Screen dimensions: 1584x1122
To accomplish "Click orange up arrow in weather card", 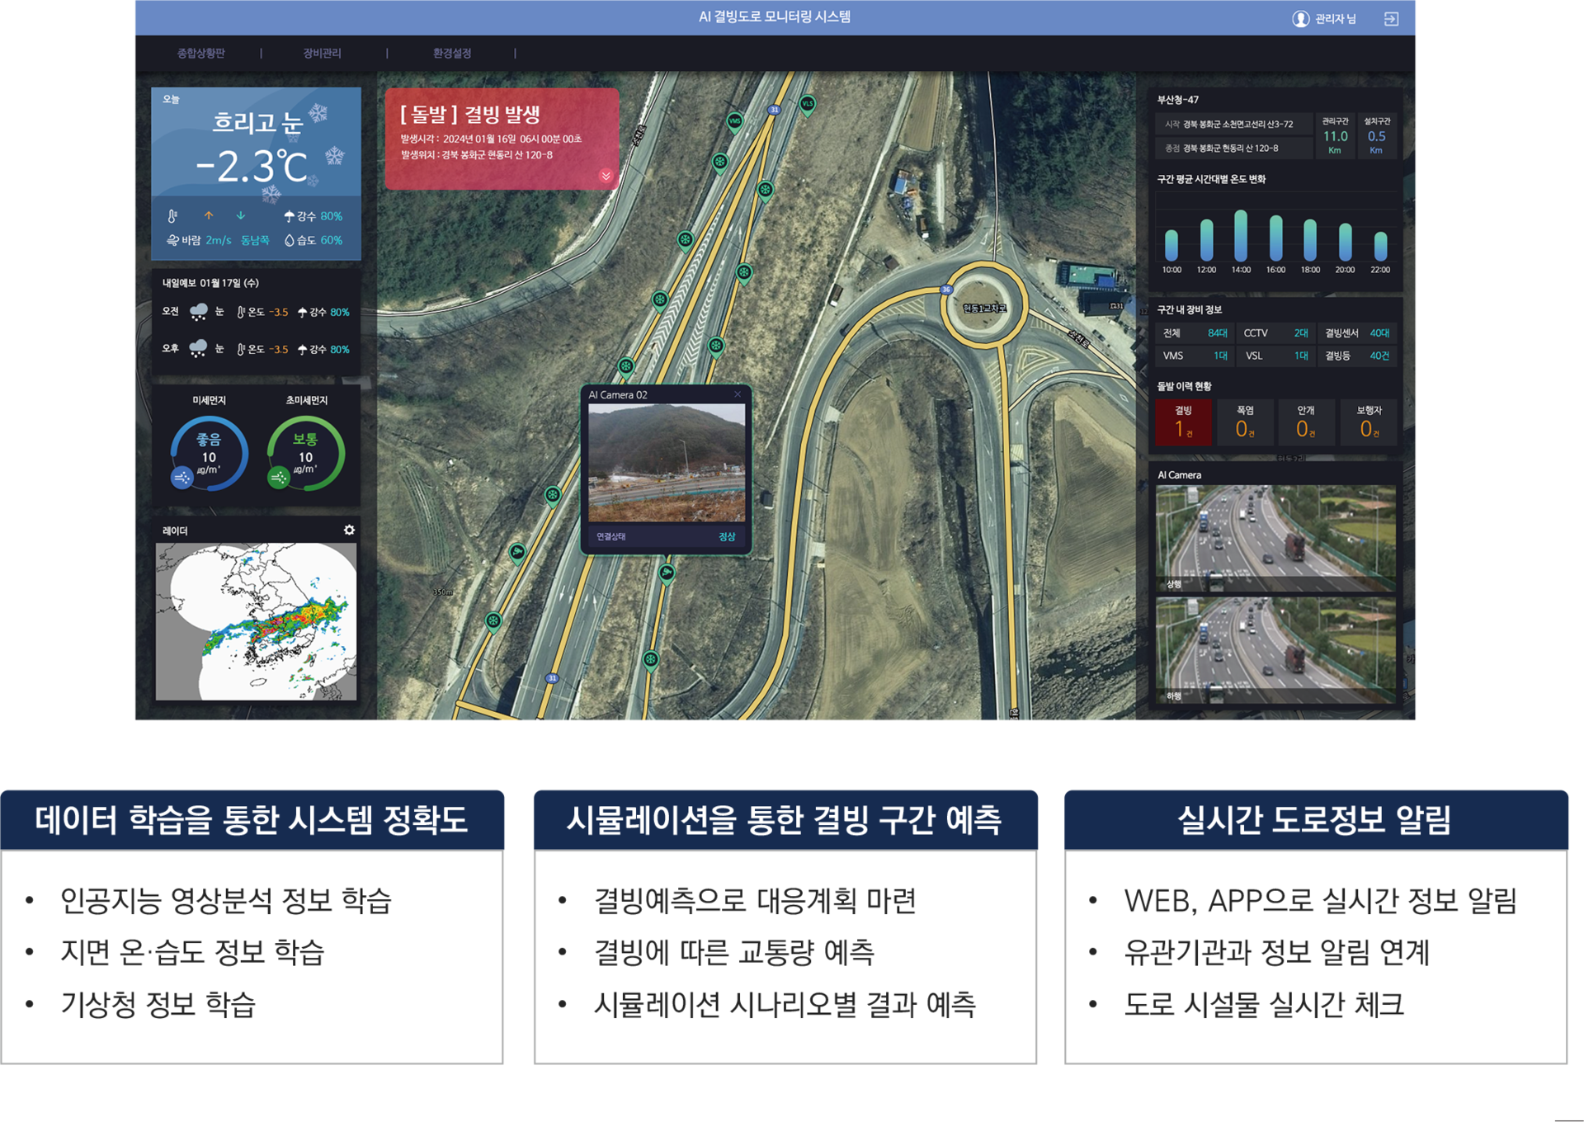I will [209, 215].
